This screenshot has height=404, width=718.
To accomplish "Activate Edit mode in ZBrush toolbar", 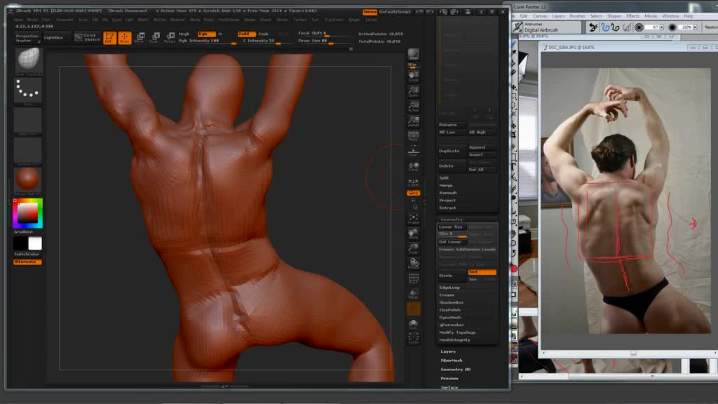I will coord(109,38).
